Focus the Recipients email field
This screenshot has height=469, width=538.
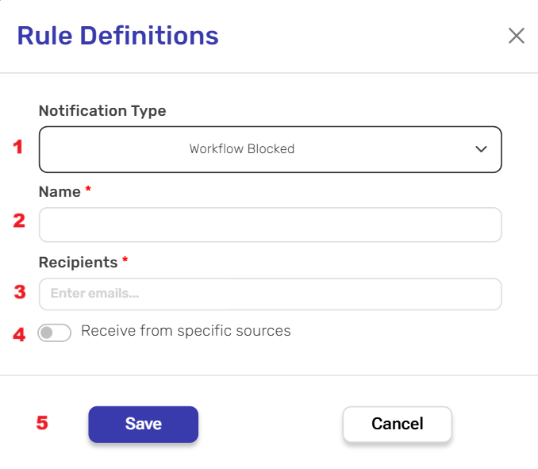[270, 294]
